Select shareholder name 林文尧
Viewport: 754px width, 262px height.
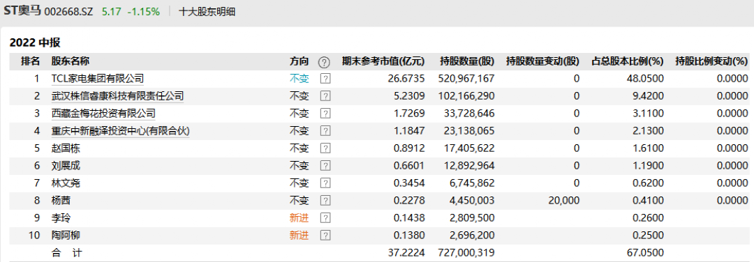66,183
